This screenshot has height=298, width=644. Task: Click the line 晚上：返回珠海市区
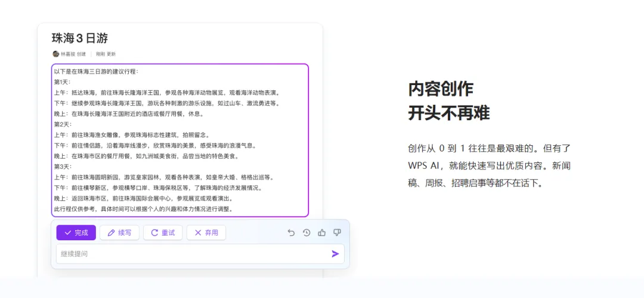pos(144,199)
